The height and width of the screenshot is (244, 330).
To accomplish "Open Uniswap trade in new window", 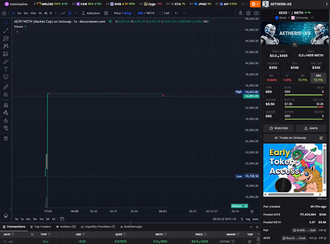I will click(321, 138).
